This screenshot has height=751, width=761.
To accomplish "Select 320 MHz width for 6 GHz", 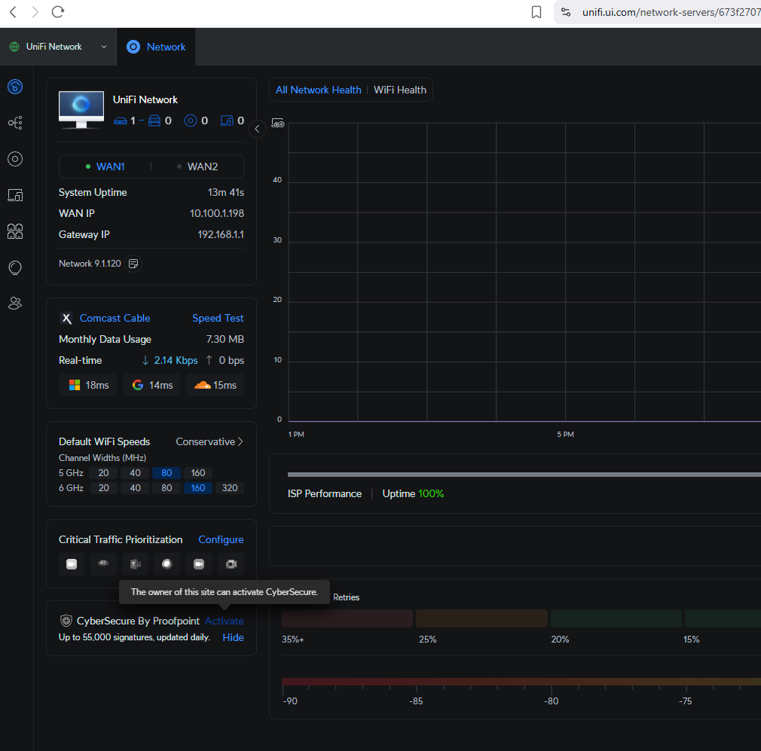I will pos(230,488).
